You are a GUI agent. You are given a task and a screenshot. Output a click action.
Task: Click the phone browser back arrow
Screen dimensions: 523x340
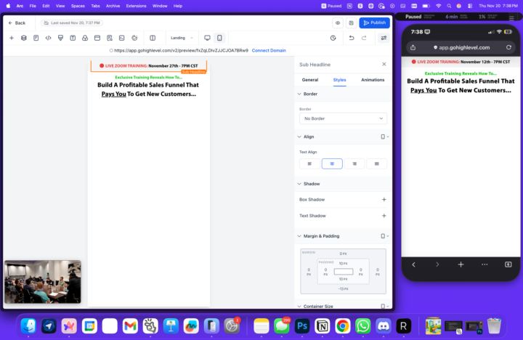(x=413, y=264)
